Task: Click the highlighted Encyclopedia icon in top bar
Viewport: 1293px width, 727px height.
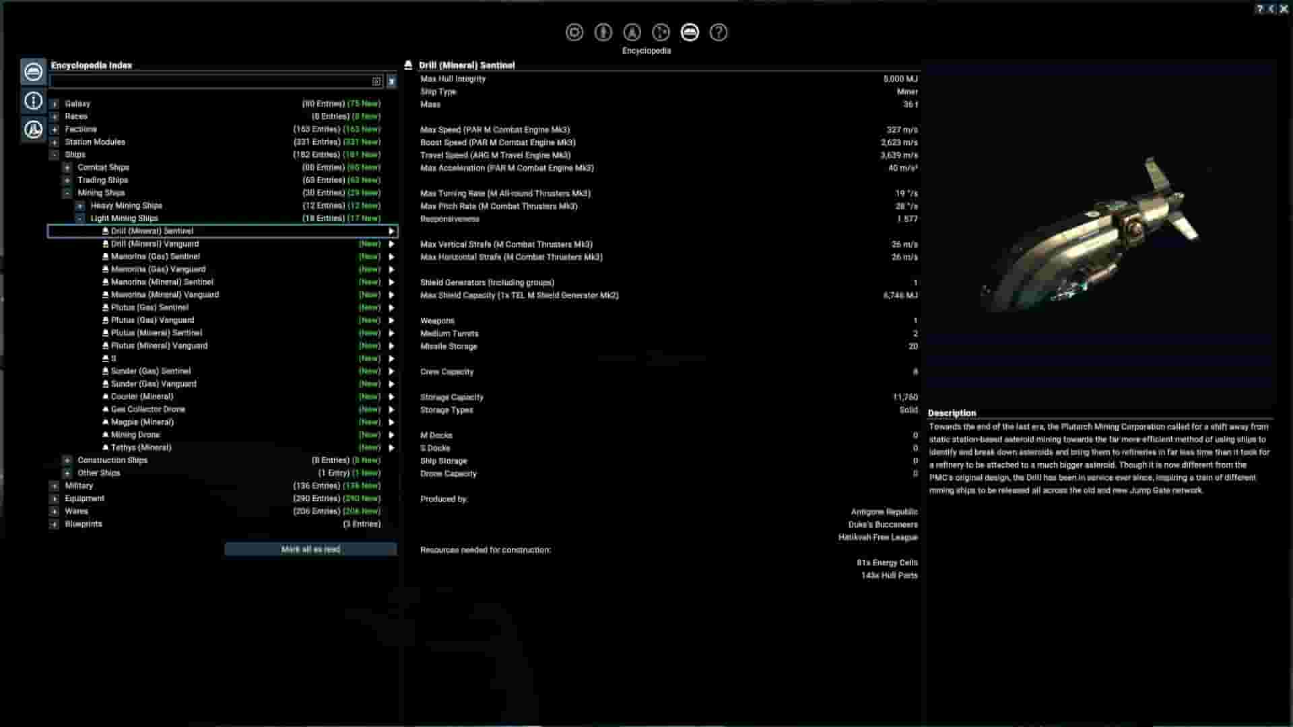Action: click(x=690, y=32)
